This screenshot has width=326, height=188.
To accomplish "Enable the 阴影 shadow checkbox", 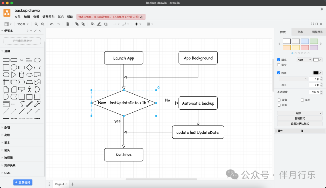I will point(279,105).
